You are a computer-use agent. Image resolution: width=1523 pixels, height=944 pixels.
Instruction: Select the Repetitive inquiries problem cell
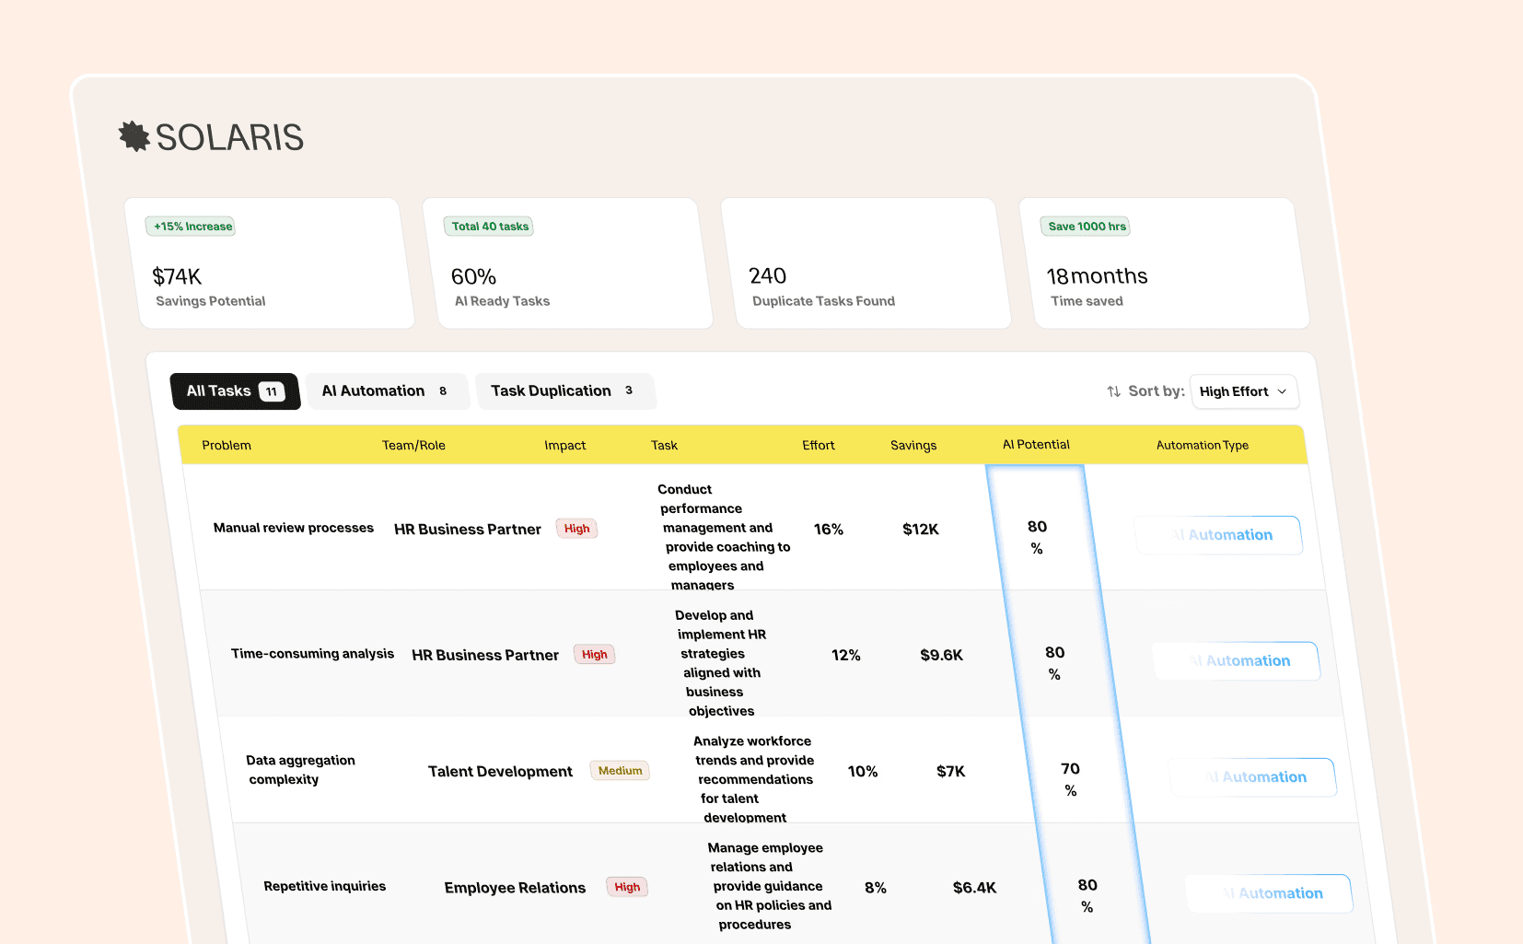pyautogui.click(x=324, y=887)
